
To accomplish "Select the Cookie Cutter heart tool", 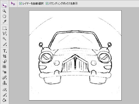I will click(4, 61).
